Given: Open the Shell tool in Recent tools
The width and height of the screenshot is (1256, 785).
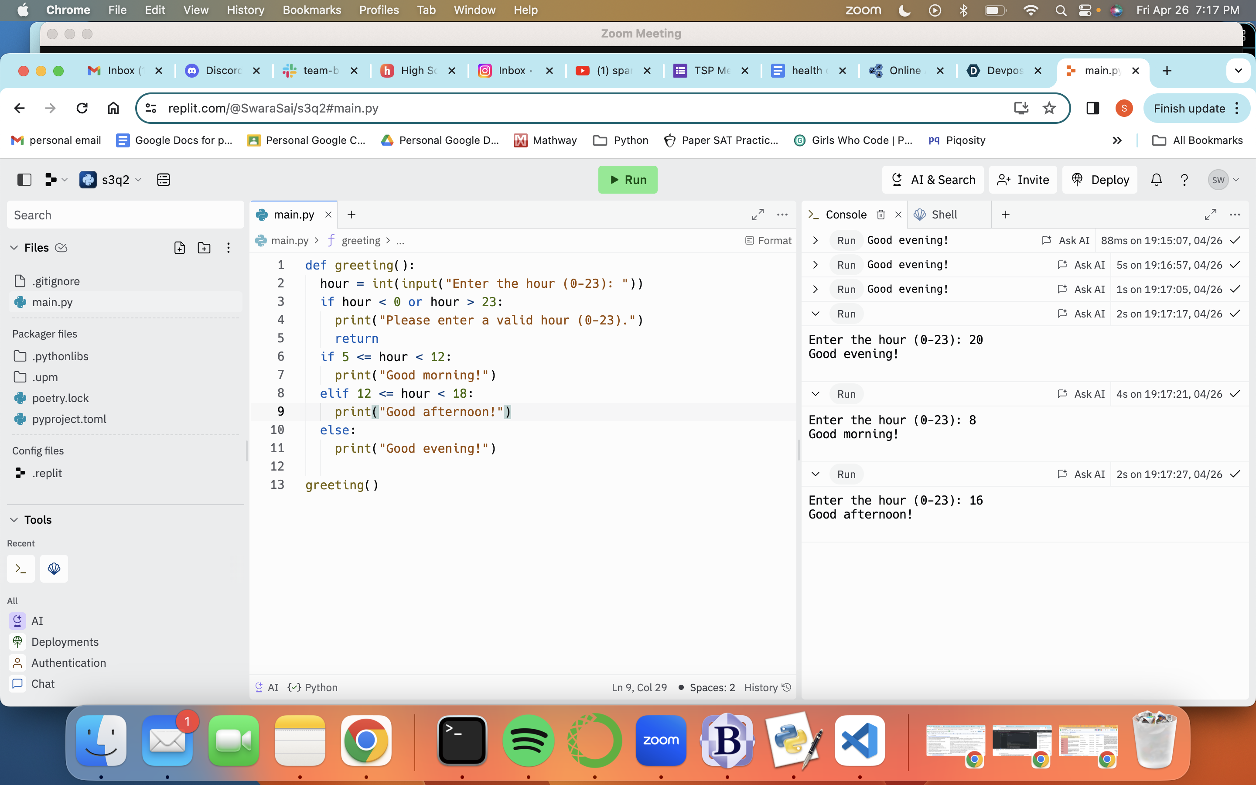Looking at the screenshot, I should point(54,569).
